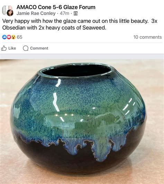Click the Comment text label
The height and width of the screenshot is (184, 164).
pos(39,48)
